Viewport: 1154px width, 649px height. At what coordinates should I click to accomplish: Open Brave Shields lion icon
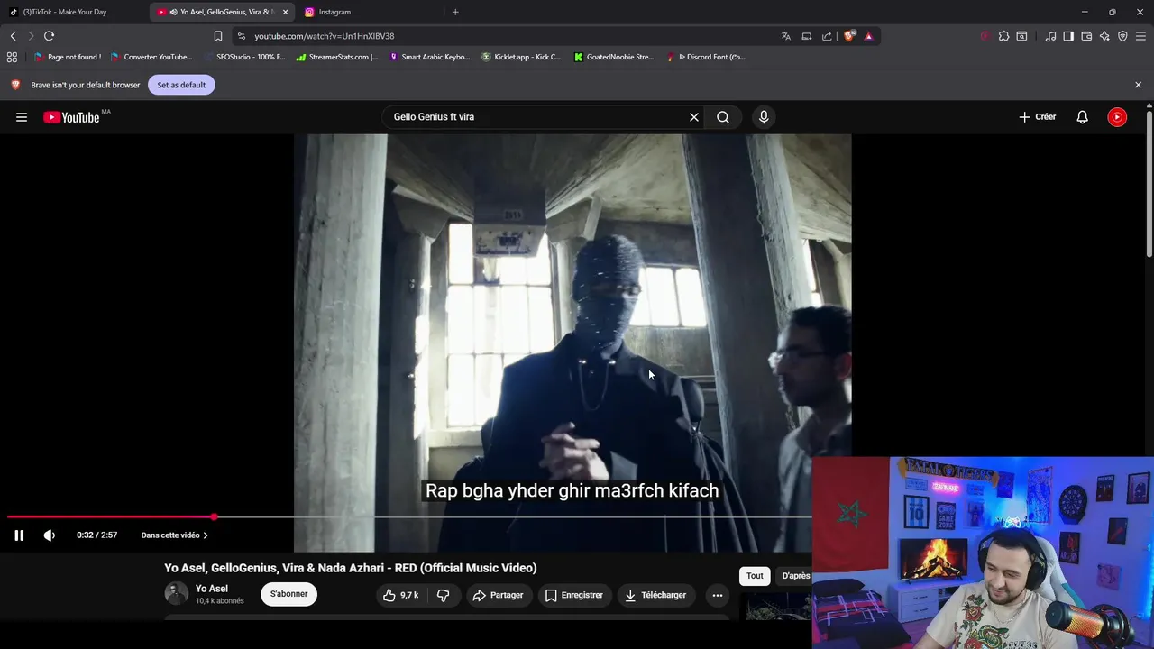coord(849,36)
